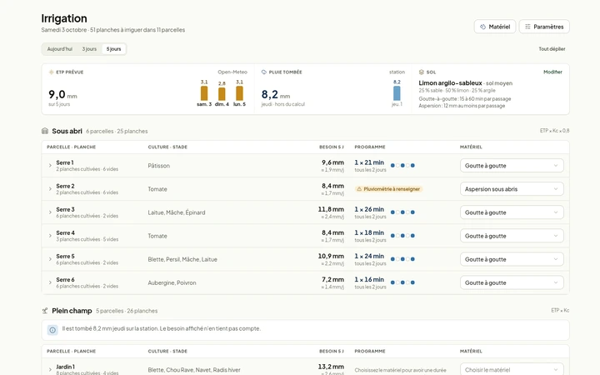Open Jardin 1 Choisir le matériel dropdown
The image size is (600, 375).
click(512, 369)
